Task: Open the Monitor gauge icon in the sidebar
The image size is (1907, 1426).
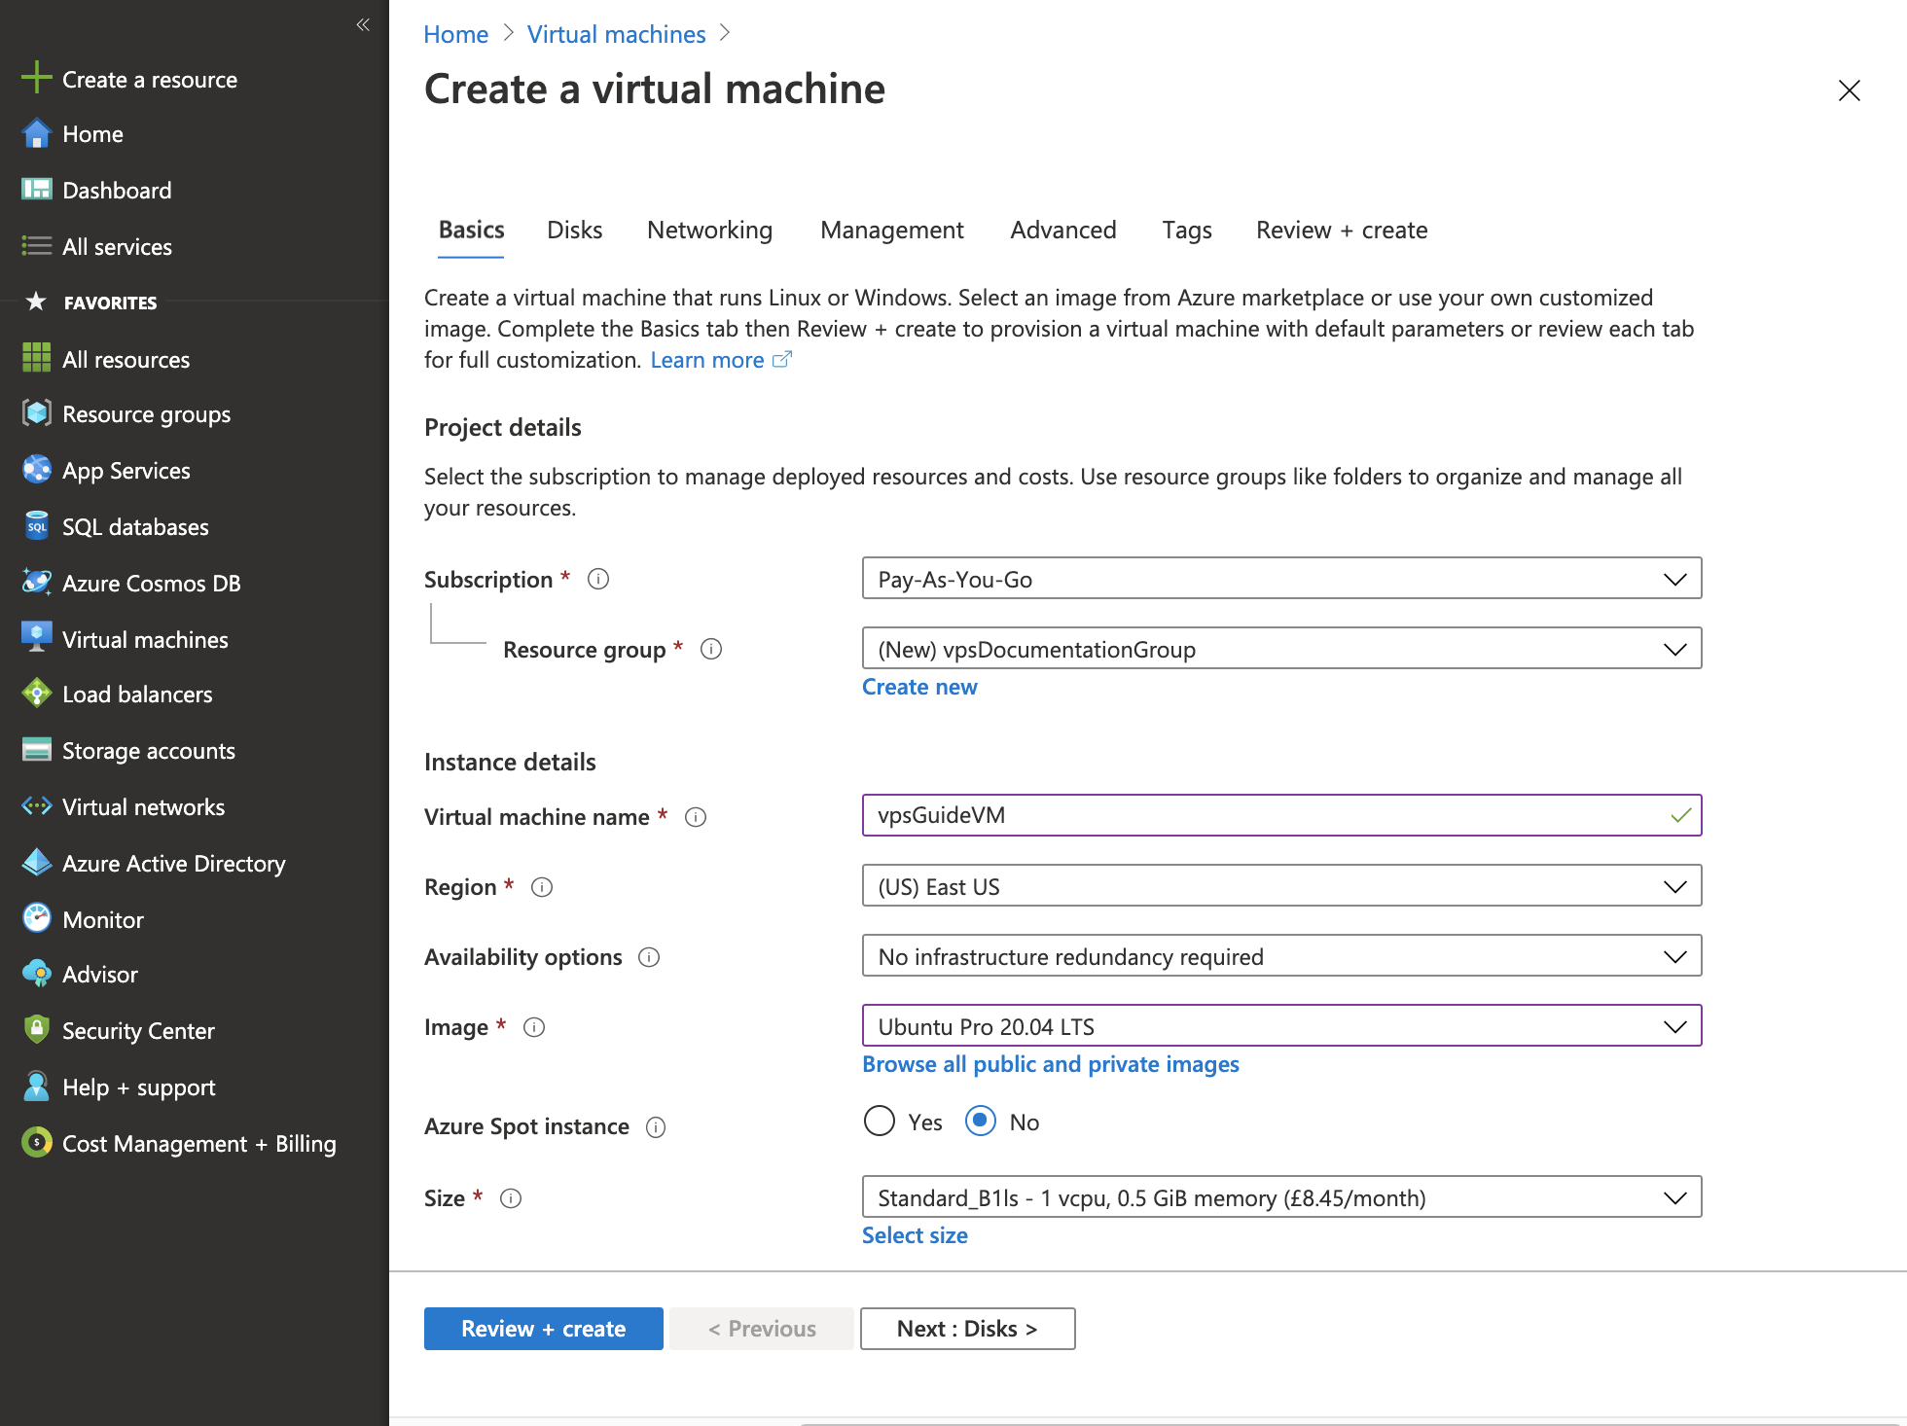Action: 37,918
